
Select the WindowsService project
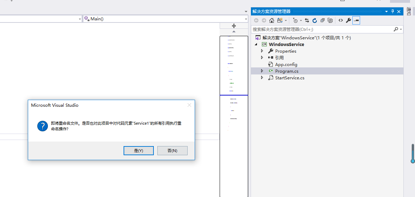click(287, 44)
